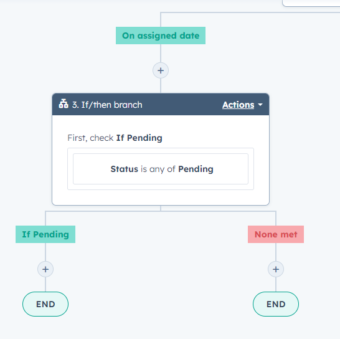Select the None met branch label

(x=276, y=234)
